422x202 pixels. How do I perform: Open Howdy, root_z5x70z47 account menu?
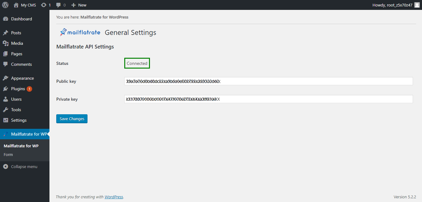coord(393,5)
